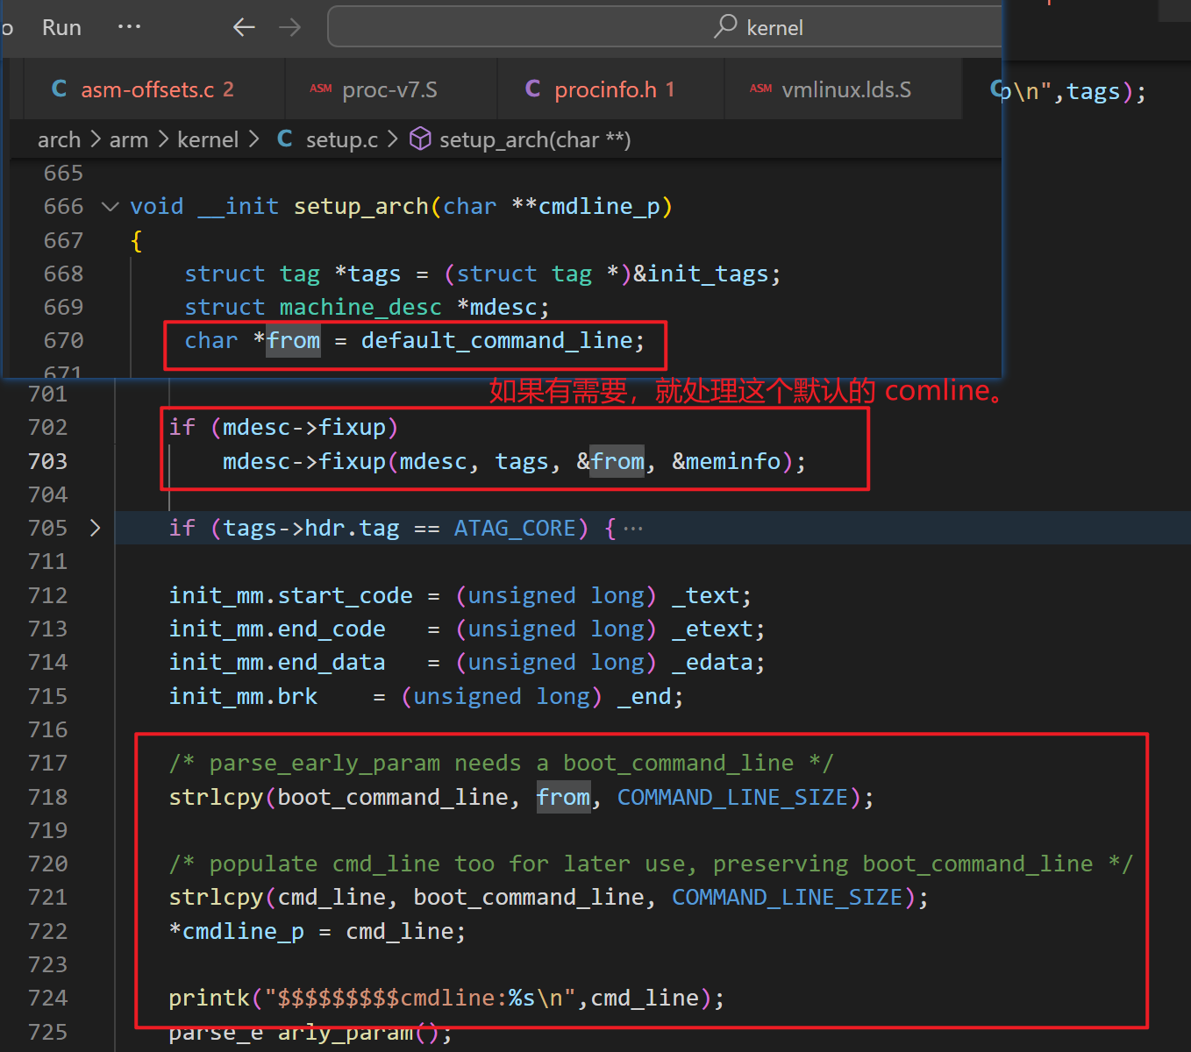
Task: Click 'init_mm.brk' on line 715
Action: pos(244,696)
